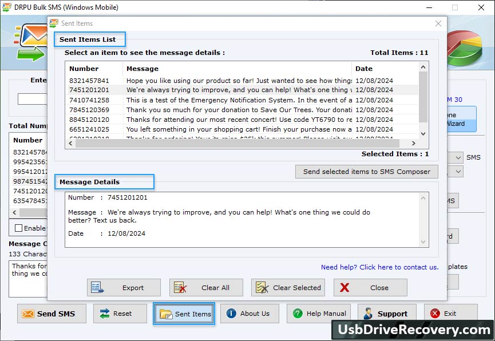
Task: Click the Sent Items button text
Action: click(x=193, y=314)
